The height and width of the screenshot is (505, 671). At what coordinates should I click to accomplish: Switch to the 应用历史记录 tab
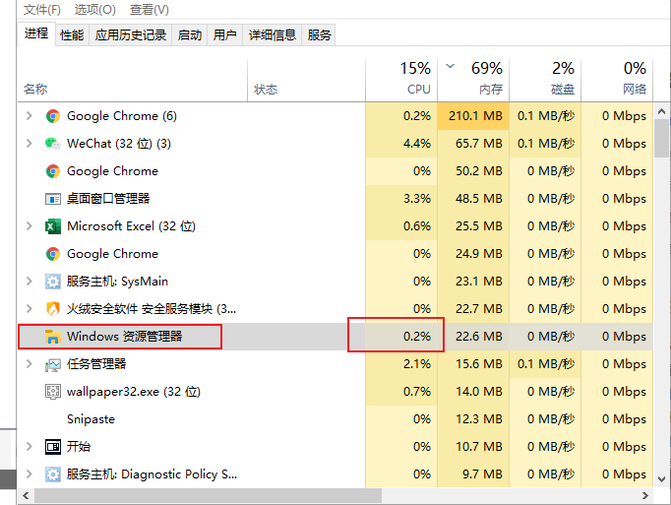131,35
